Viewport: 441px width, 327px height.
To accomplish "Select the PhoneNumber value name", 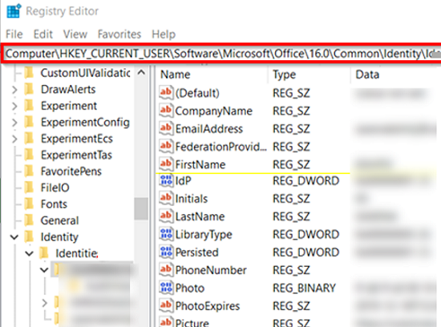I will click(x=211, y=270).
